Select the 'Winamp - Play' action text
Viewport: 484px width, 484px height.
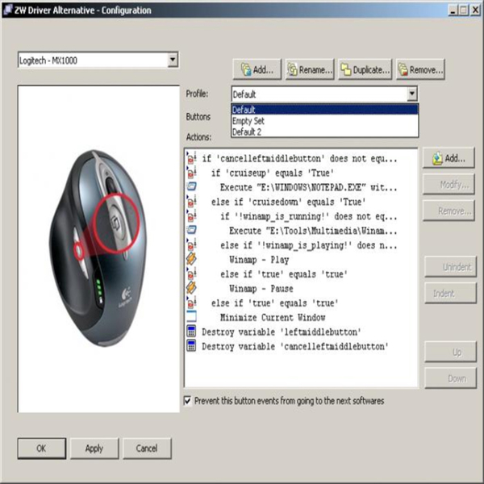[x=259, y=260]
